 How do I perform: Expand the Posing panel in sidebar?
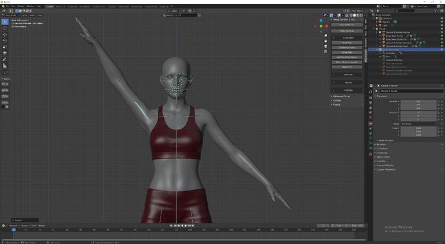pos(336,104)
